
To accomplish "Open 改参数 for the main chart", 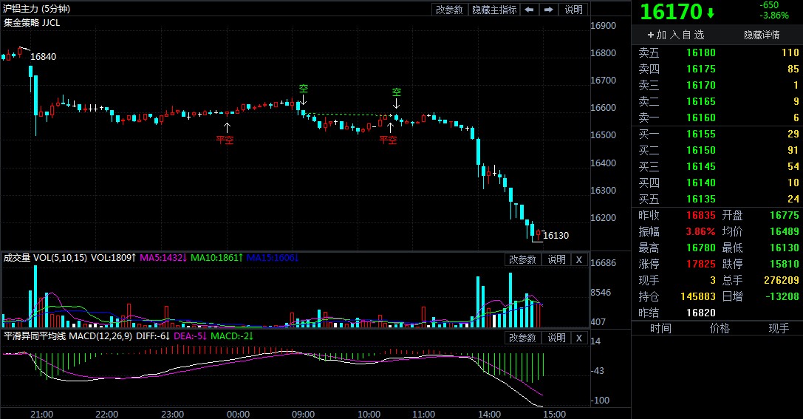I will [449, 10].
